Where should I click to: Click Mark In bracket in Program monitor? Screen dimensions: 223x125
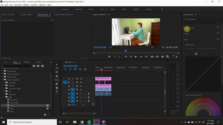[115, 57]
